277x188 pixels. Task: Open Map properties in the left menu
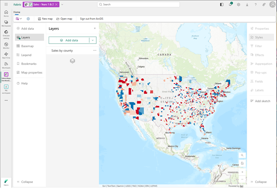point(29,72)
